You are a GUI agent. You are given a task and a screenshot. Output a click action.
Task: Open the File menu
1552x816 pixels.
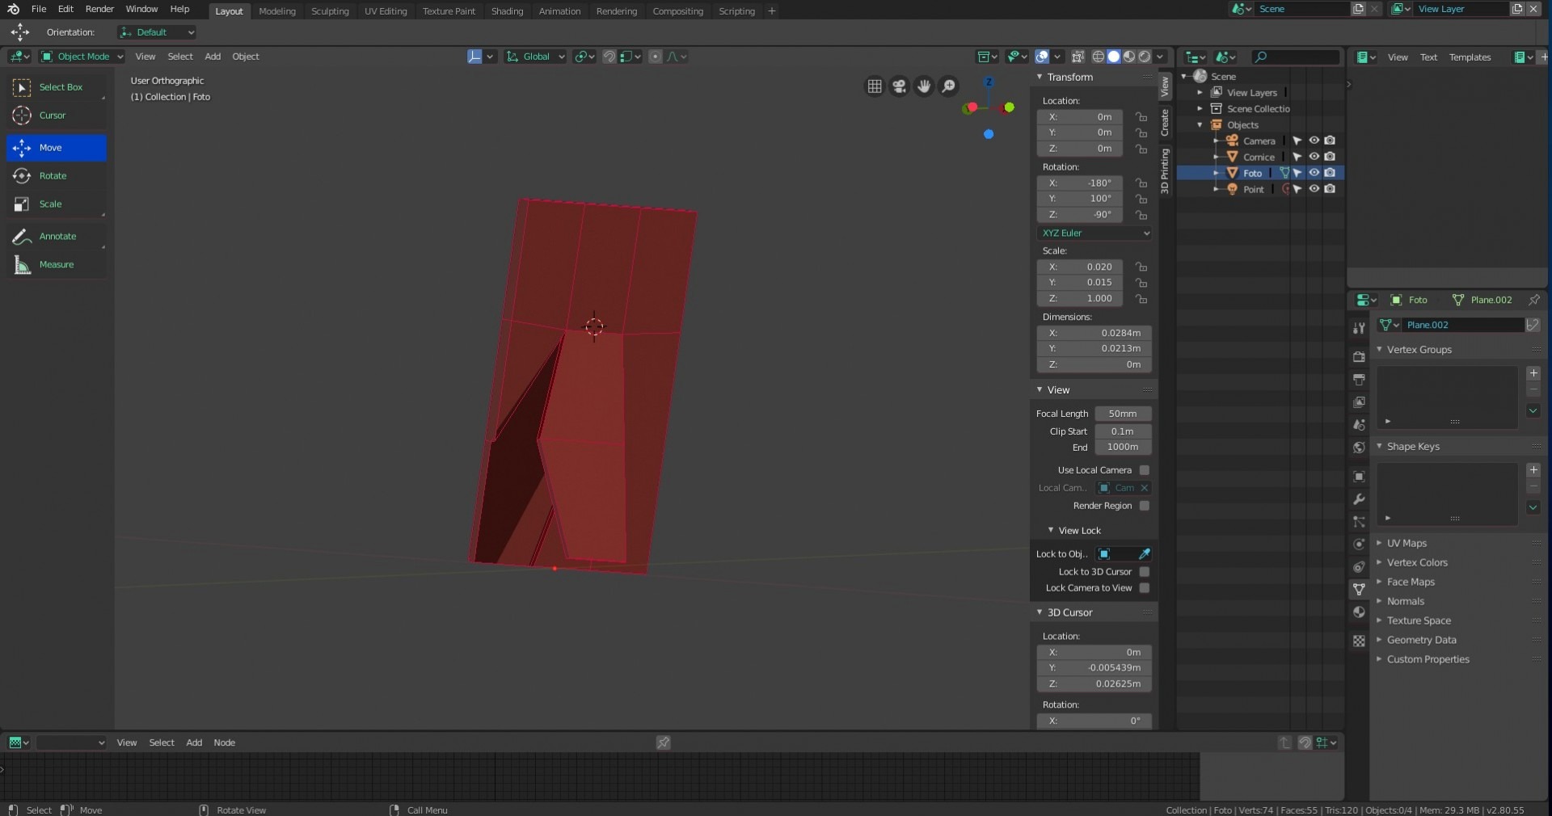[39, 9]
